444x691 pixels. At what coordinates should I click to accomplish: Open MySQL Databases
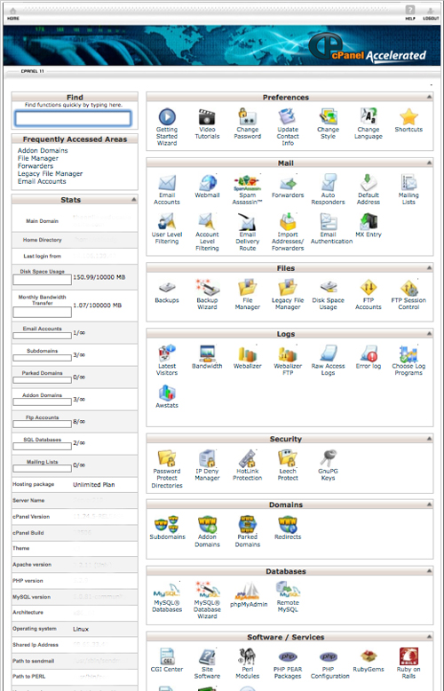[x=167, y=590]
